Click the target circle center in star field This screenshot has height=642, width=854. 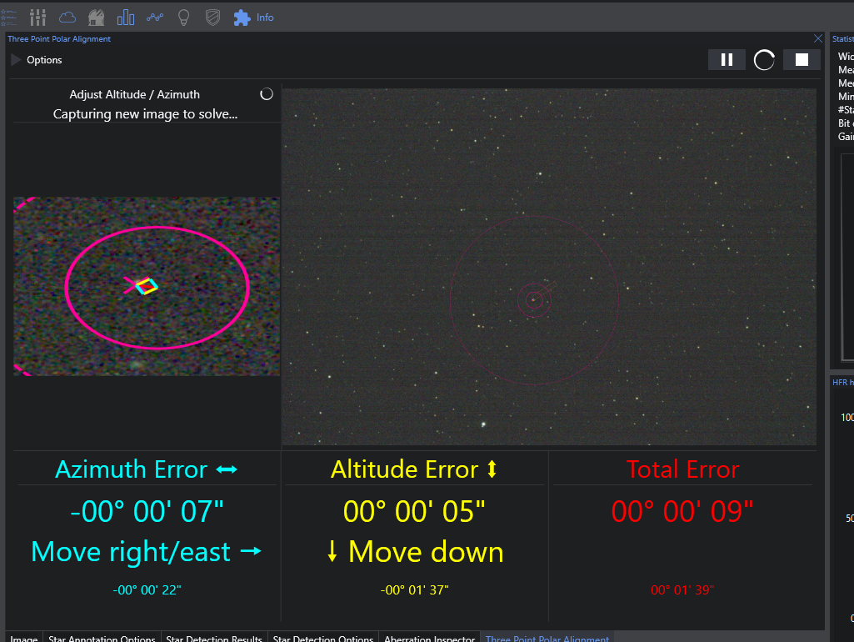click(x=534, y=300)
